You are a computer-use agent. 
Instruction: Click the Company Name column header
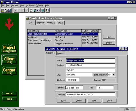click(x=68, y=31)
